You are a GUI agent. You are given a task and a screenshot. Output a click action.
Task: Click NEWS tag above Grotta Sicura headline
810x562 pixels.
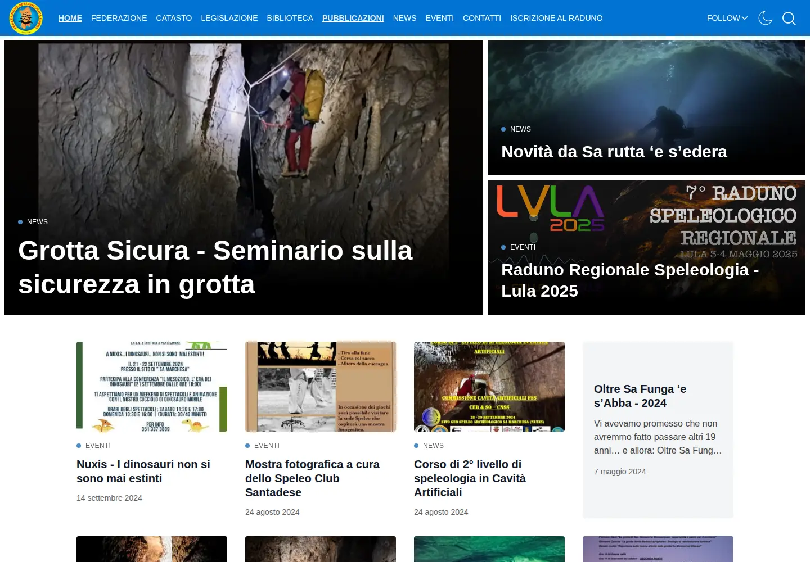click(37, 222)
